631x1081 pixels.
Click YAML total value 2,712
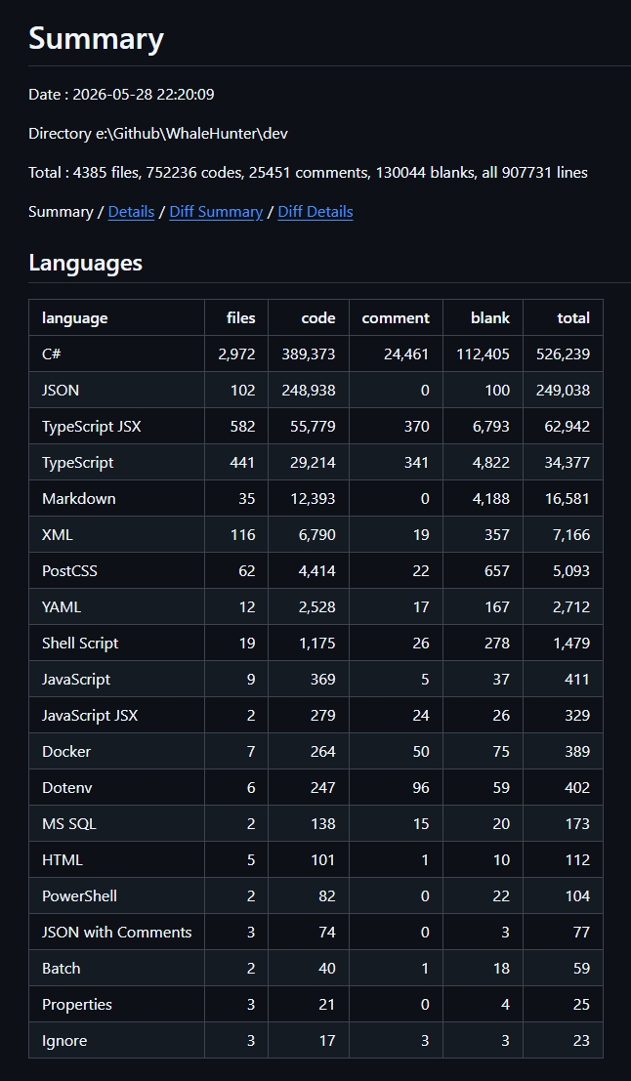[x=571, y=607]
